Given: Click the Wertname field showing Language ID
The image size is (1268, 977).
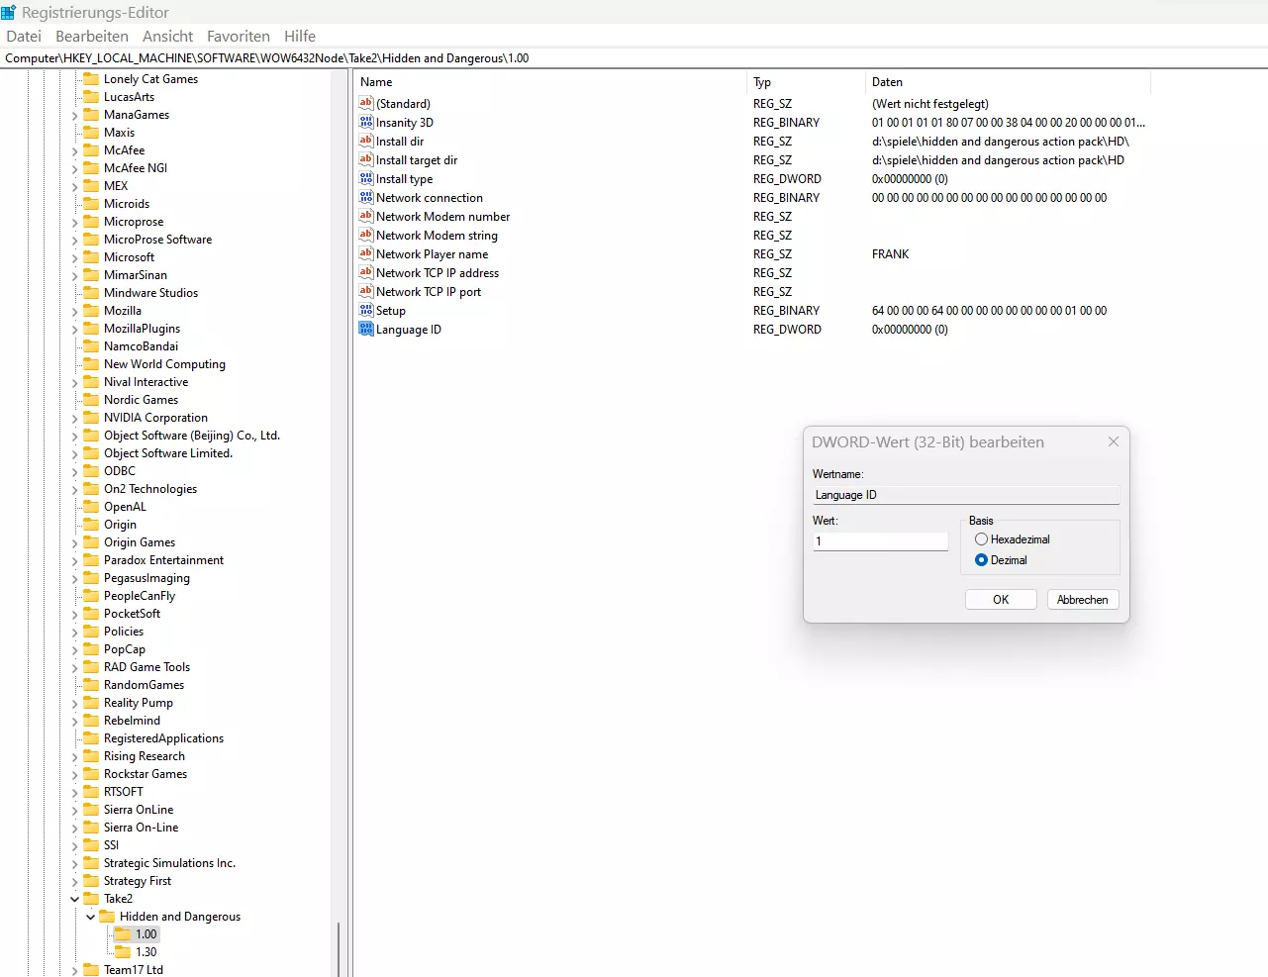Looking at the screenshot, I should click(966, 495).
